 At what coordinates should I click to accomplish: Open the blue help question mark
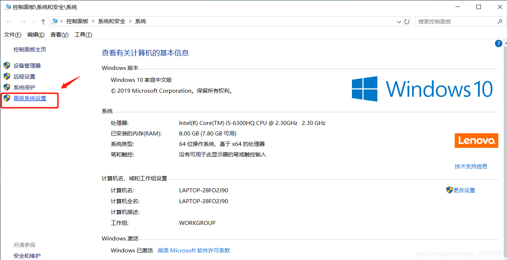(x=499, y=43)
